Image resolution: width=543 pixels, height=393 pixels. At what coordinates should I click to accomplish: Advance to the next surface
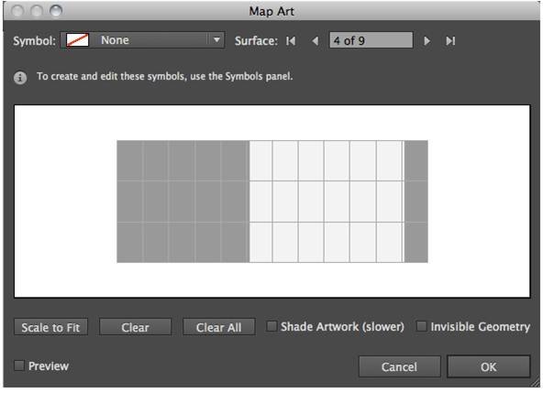click(x=427, y=41)
